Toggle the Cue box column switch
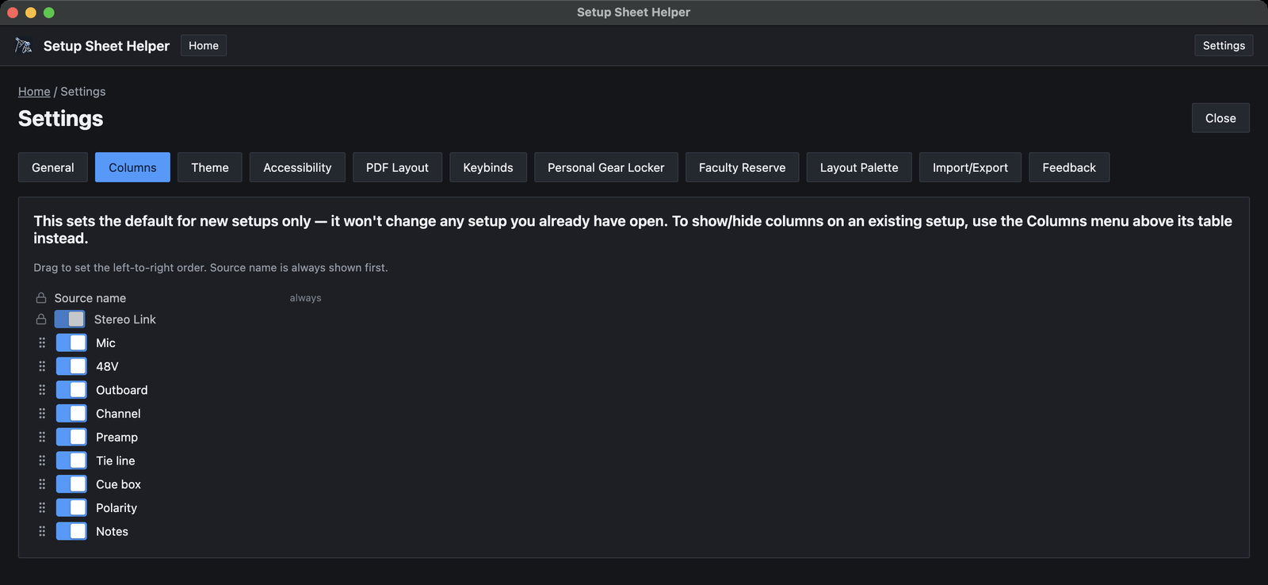Viewport: 1268px width, 585px height. click(x=71, y=484)
